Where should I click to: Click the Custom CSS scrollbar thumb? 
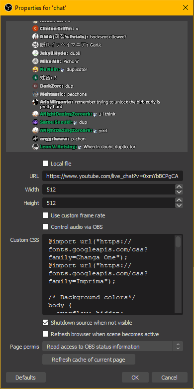point(178,242)
